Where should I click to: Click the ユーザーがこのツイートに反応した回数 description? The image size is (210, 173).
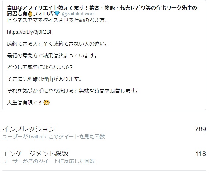(48, 161)
